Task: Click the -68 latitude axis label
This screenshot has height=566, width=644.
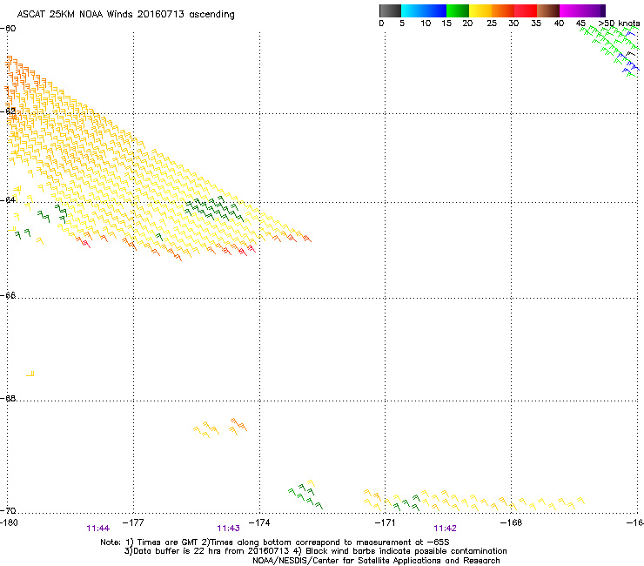Action: pyautogui.click(x=8, y=398)
